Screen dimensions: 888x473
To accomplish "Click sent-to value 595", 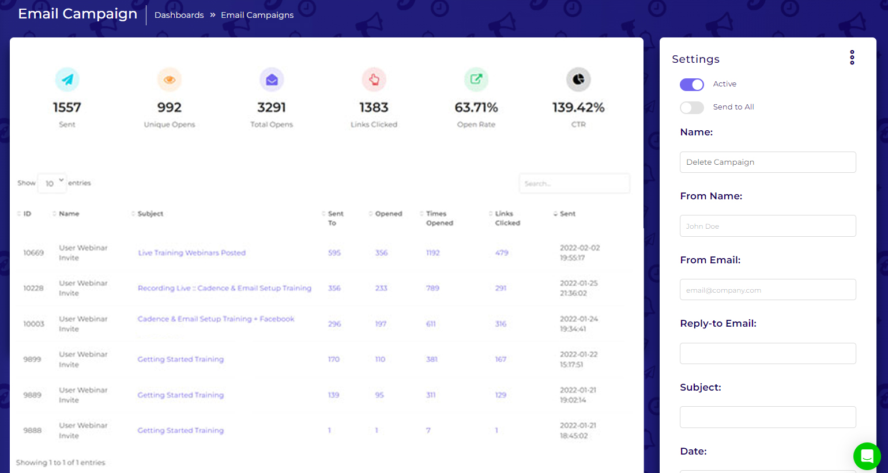I will click(334, 253).
